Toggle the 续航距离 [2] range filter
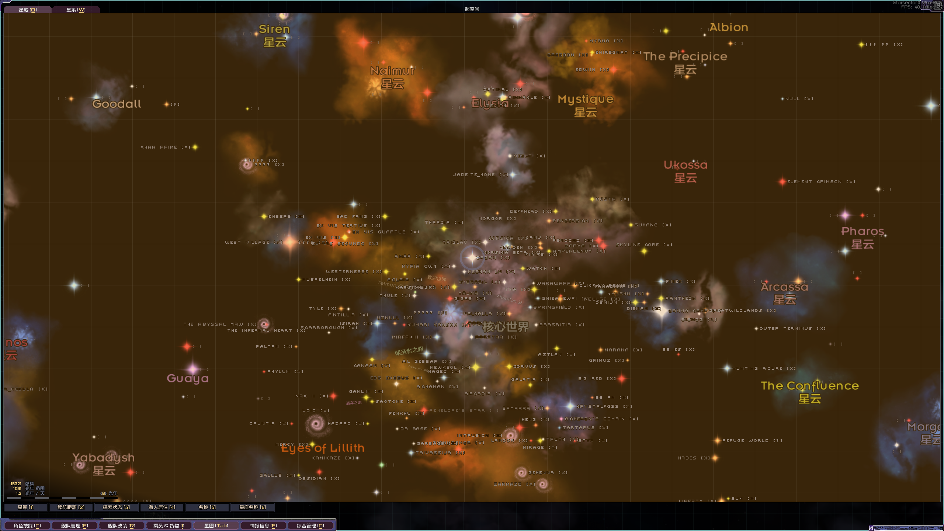Screen dimensions: 944x531 (71, 507)
